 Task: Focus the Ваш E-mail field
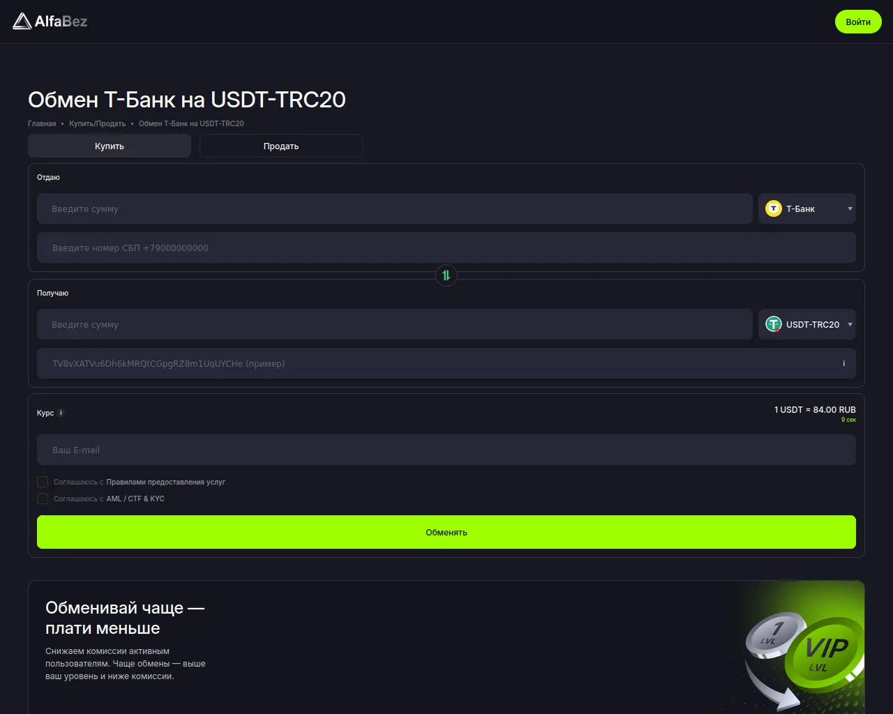click(x=446, y=450)
